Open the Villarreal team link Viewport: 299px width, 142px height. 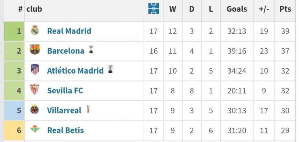coord(64,110)
